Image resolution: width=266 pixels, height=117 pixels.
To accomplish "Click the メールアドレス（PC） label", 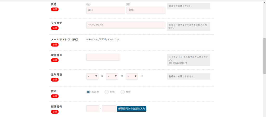I will 64,40.
